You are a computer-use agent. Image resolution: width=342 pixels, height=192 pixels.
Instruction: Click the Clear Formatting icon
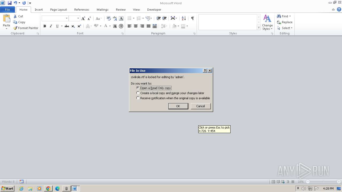[108, 18]
